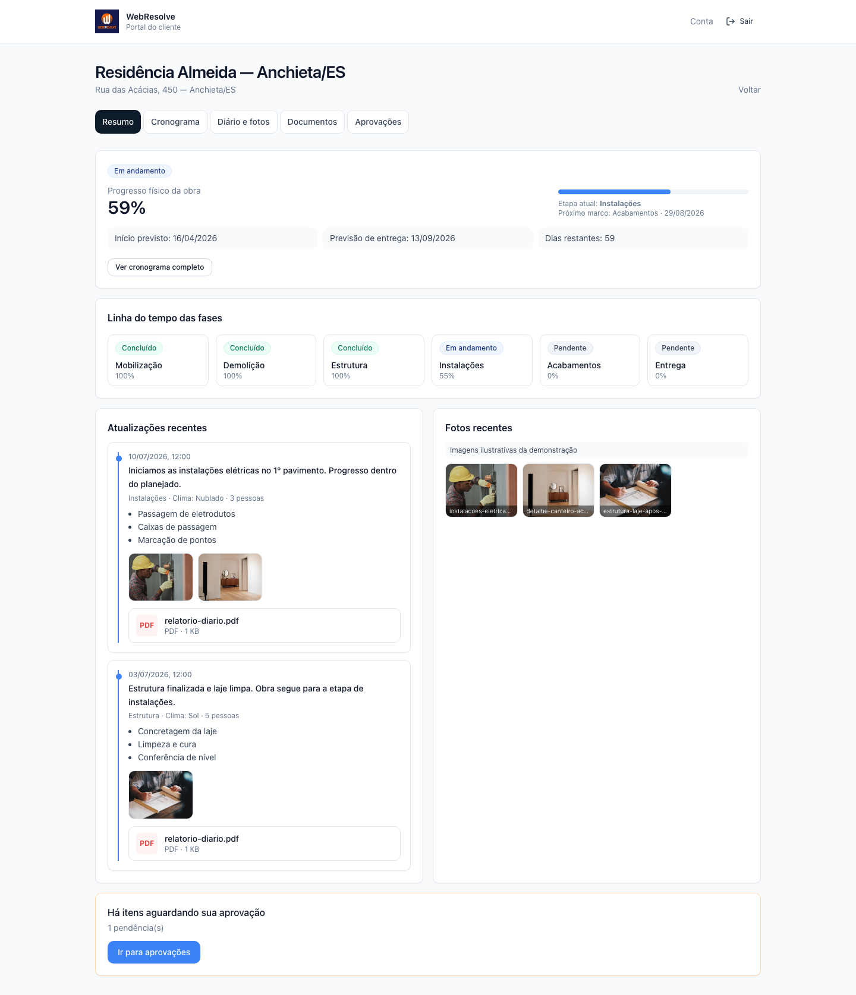Viewport: 856px width, 995px height.
Task: Open the Conta link in header
Action: point(701,21)
